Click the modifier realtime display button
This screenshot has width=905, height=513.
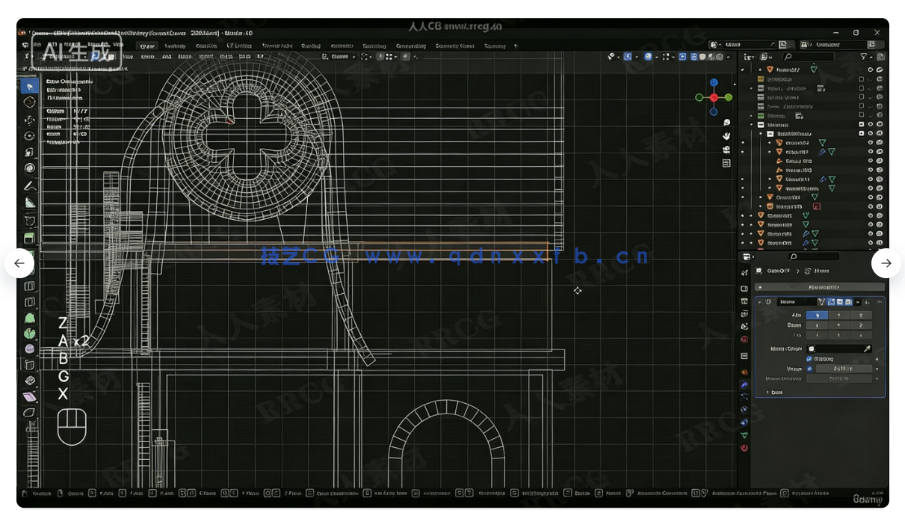841,302
